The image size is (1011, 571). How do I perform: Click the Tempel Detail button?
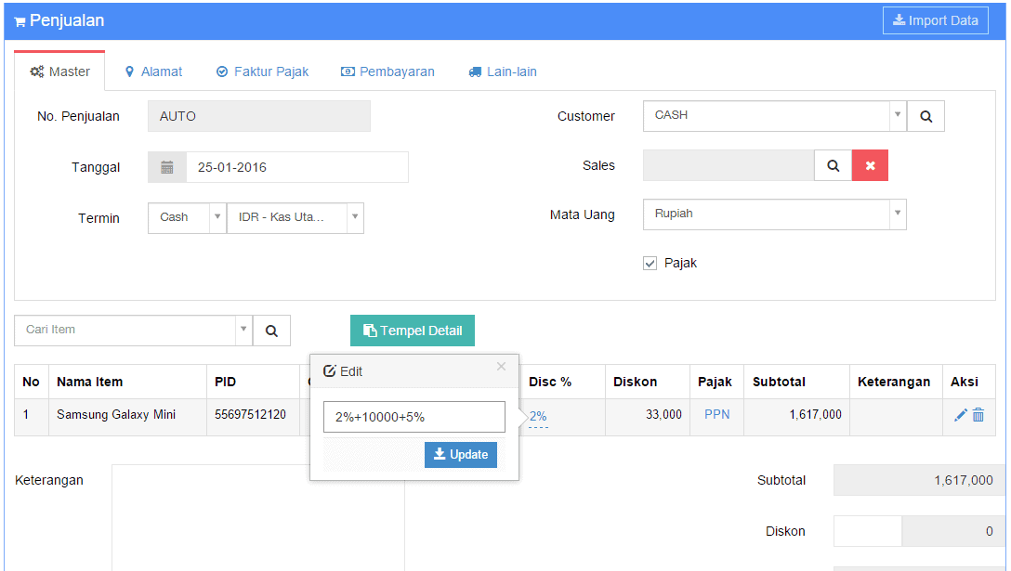[413, 331]
